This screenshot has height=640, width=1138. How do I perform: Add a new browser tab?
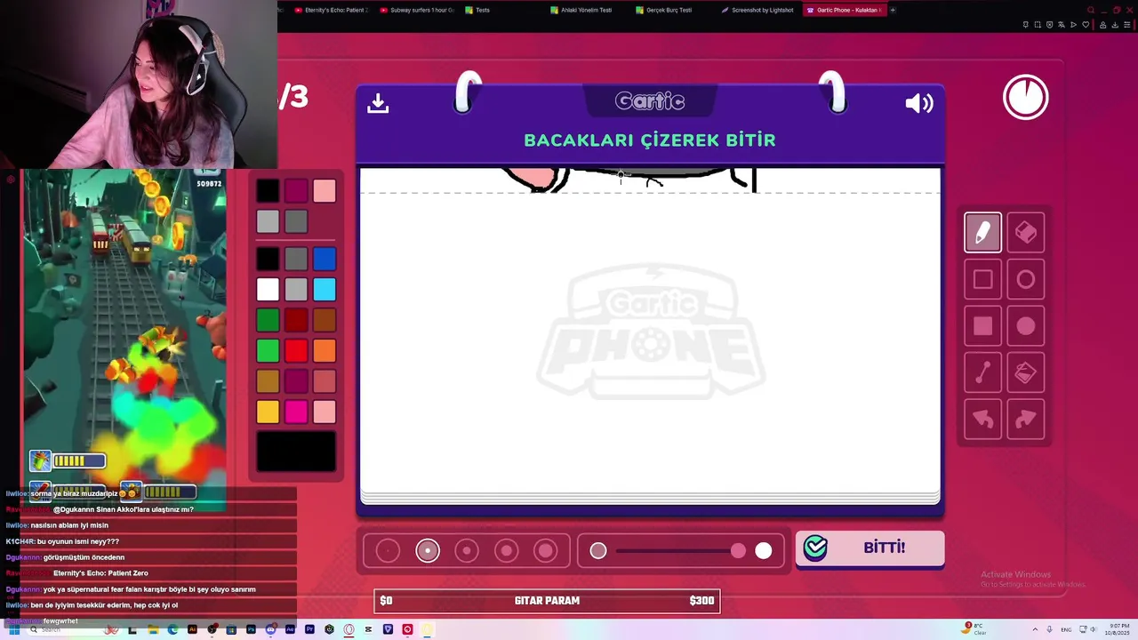893,10
